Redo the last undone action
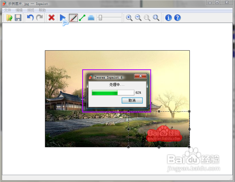 (x=39, y=17)
